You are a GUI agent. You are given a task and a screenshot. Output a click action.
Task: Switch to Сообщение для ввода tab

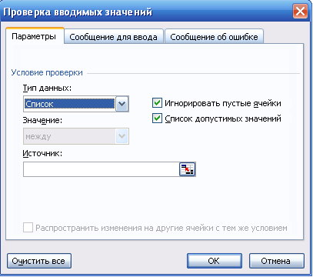pos(114,37)
